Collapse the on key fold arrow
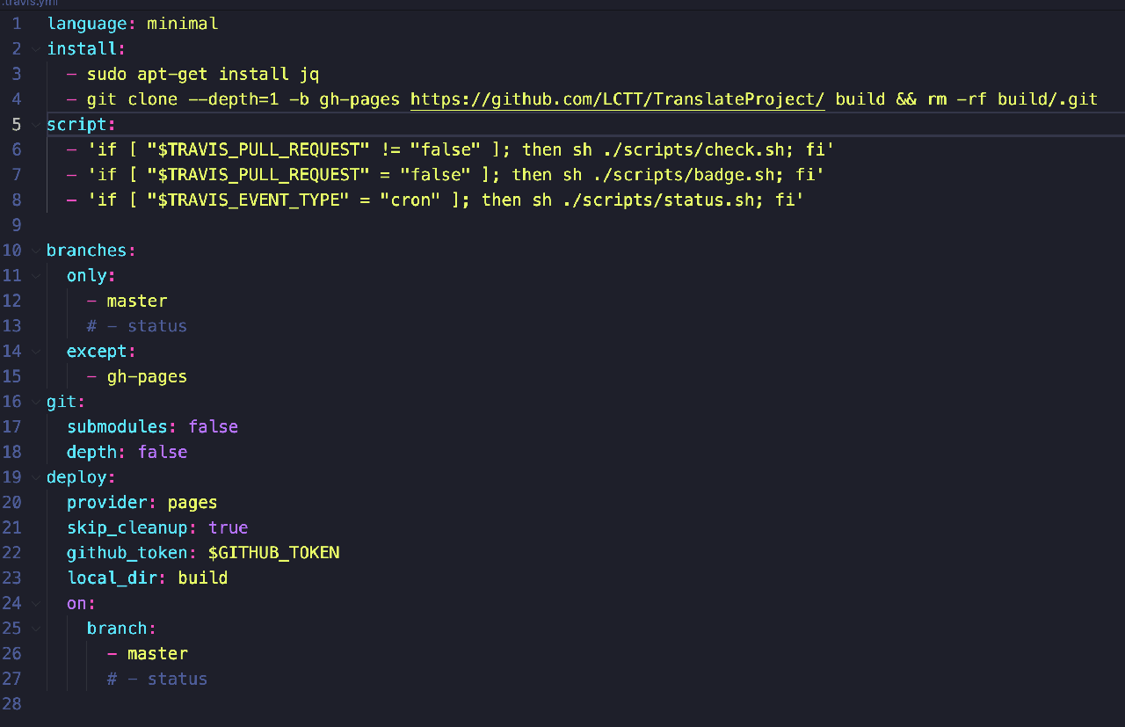1125x727 pixels. click(35, 604)
